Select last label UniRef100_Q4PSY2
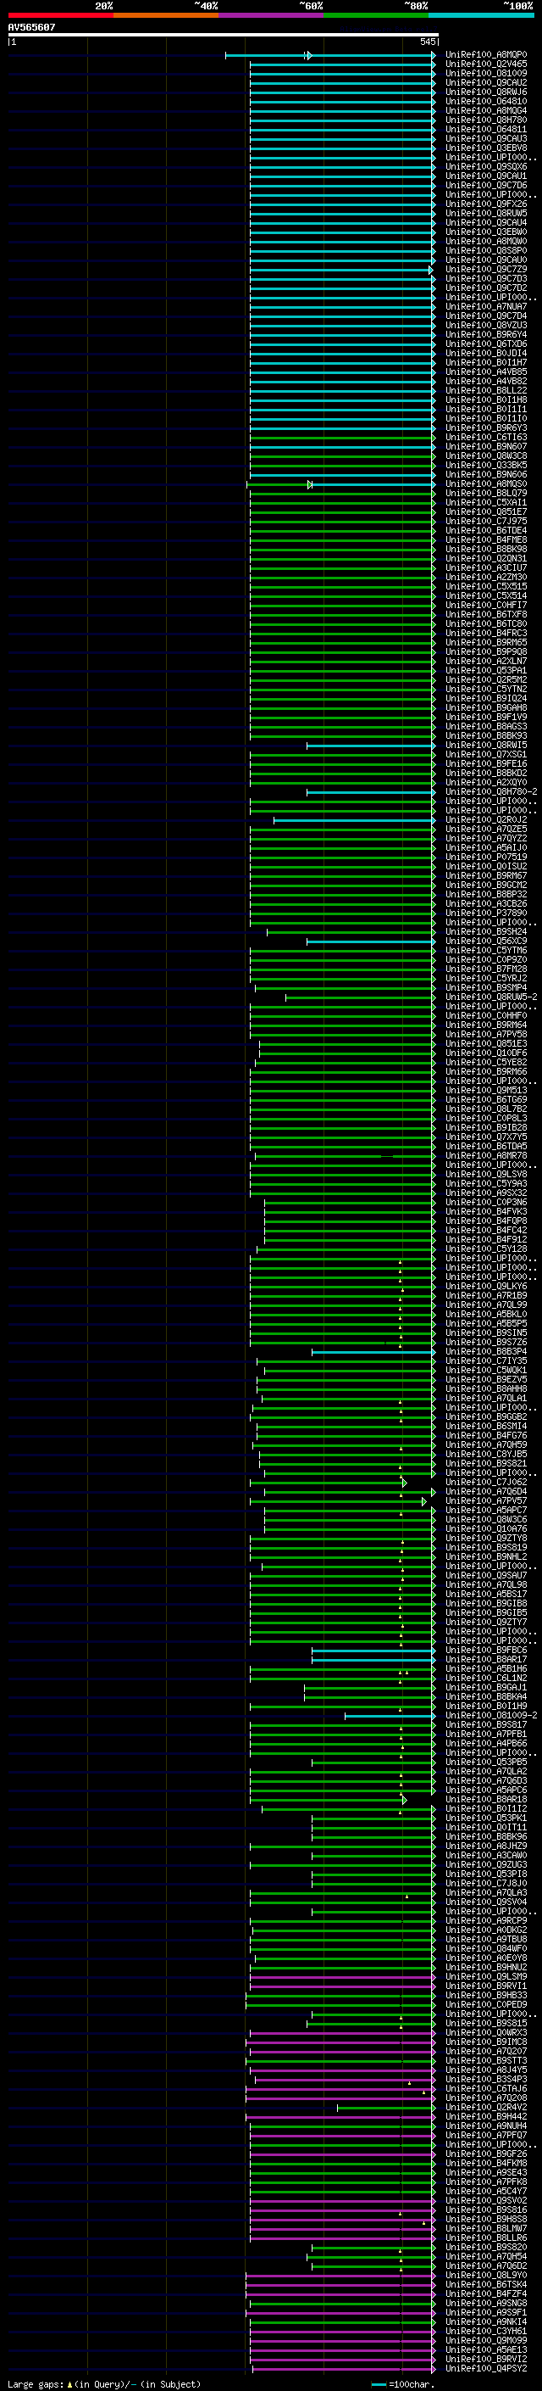542x2391 pixels. pyautogui.click(x=486, y=2369)
